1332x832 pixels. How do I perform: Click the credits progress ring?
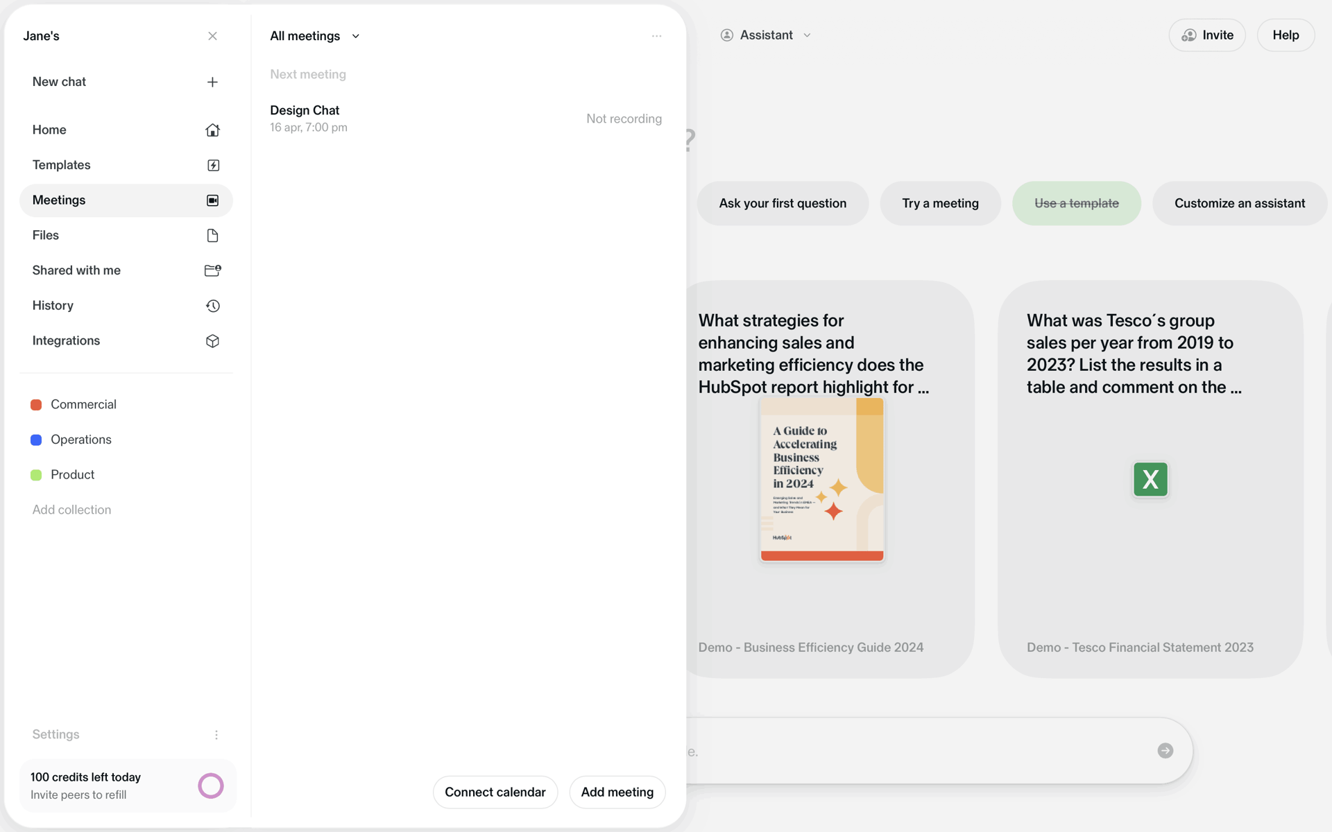[x=211, y=786]
